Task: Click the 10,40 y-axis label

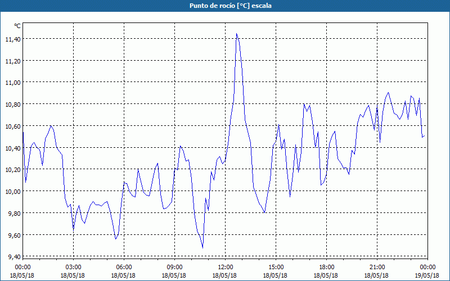Action: [13, 148]
